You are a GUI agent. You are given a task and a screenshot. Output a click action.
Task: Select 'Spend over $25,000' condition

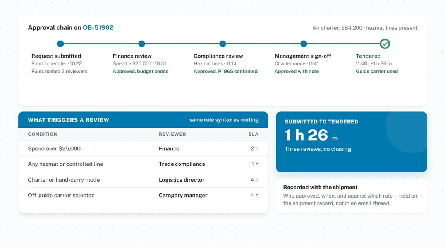(x=54, y=148)
